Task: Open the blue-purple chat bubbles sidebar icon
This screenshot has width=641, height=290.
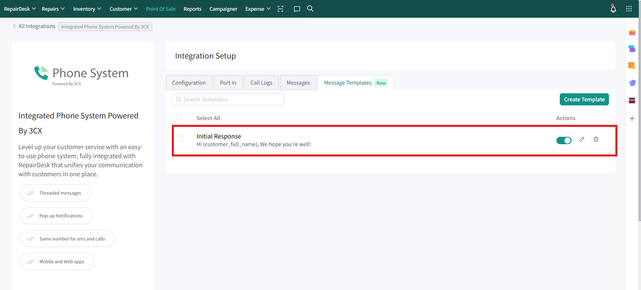Action: pos(632,49)
